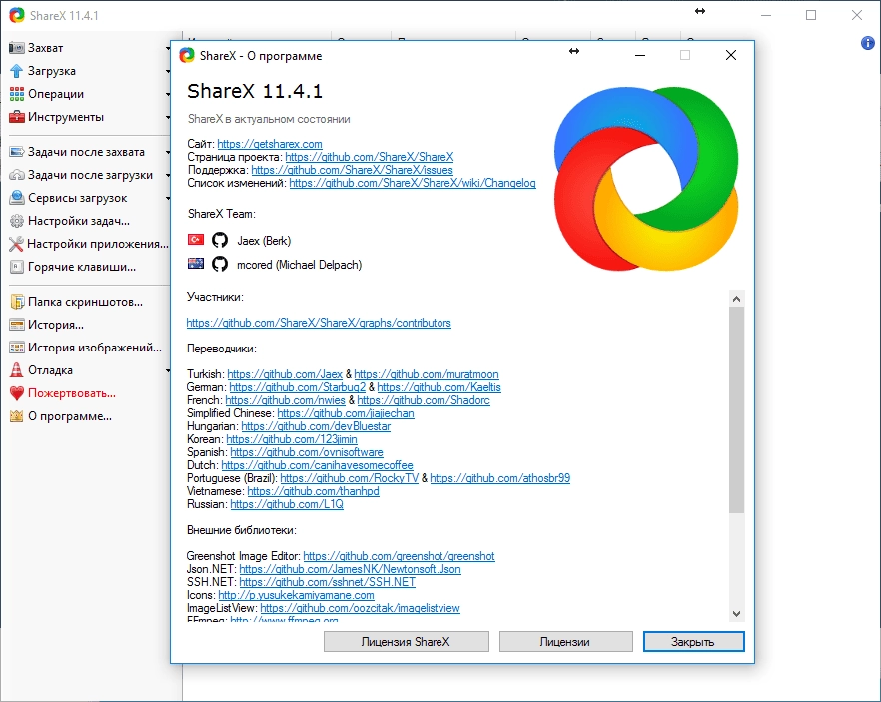Expand the Сервисы загрузок submenu arrow
This screenshot has width=881, height=702.
[168, 199]
